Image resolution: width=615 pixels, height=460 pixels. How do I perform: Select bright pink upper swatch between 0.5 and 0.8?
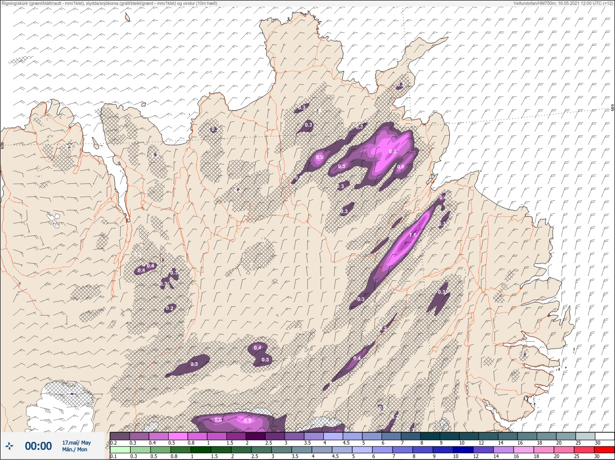click(x=178, y=436)
